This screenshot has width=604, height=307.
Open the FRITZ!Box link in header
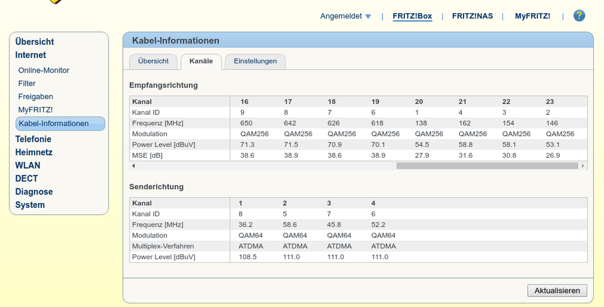(x=412, y=16)
